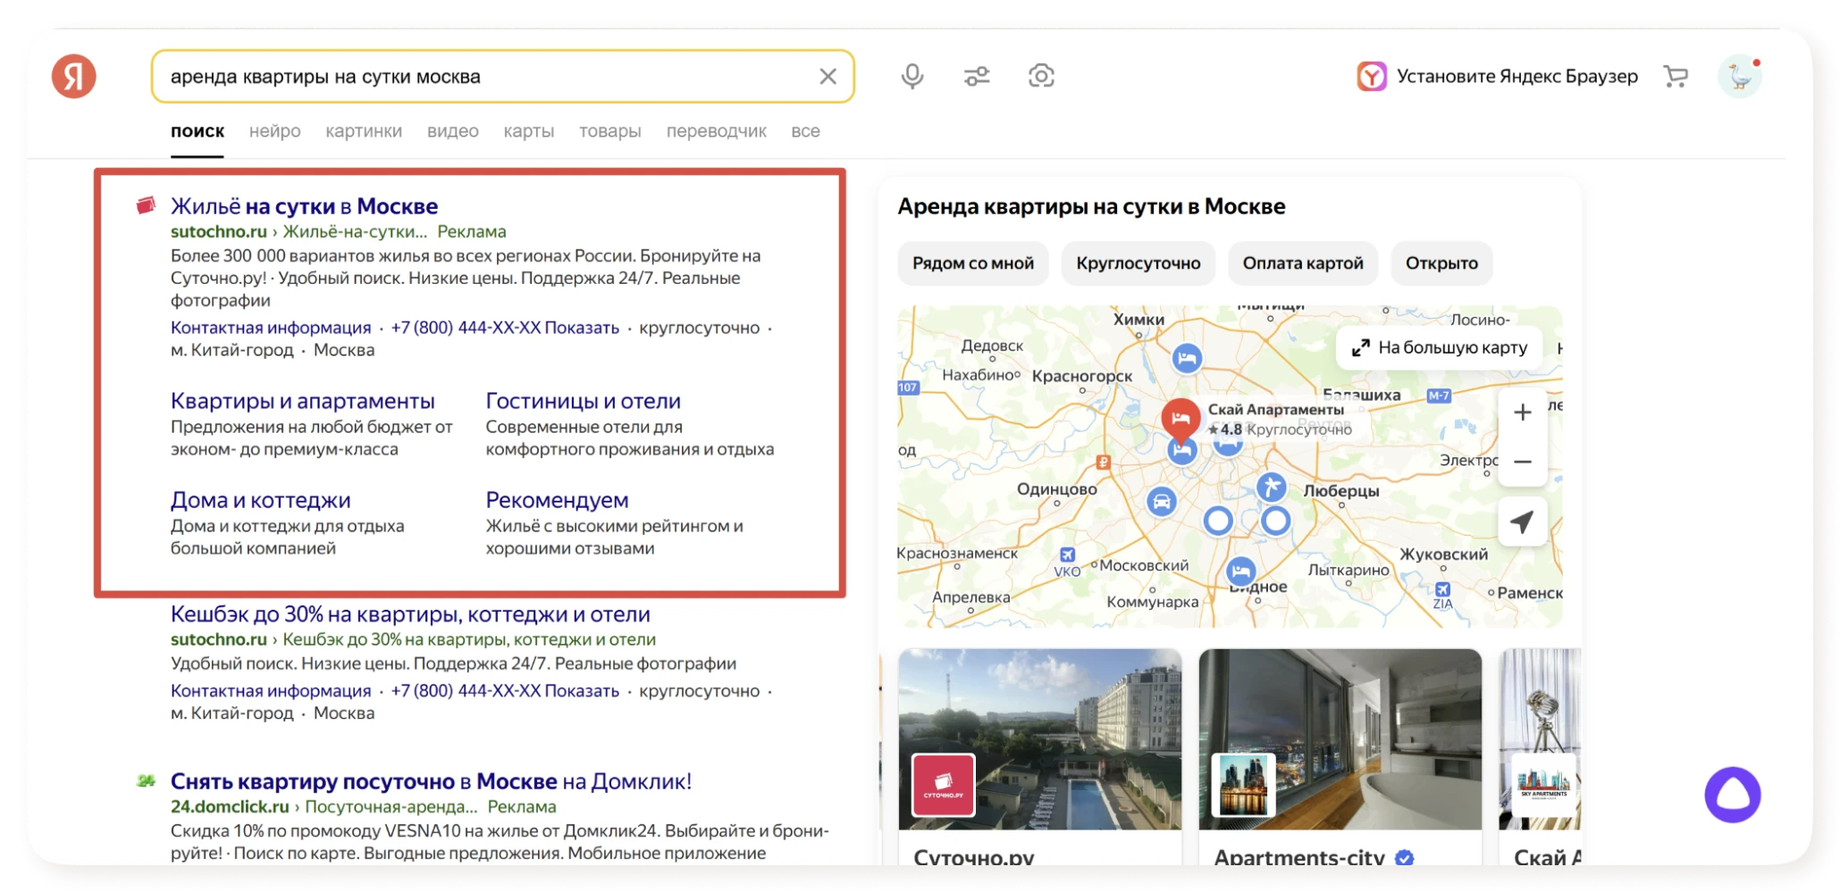The height and width of the screenshot is (892, 1840).
Task: Toggle the 'Рядом со мной' filter chip
Action: [x=973, y=263]
